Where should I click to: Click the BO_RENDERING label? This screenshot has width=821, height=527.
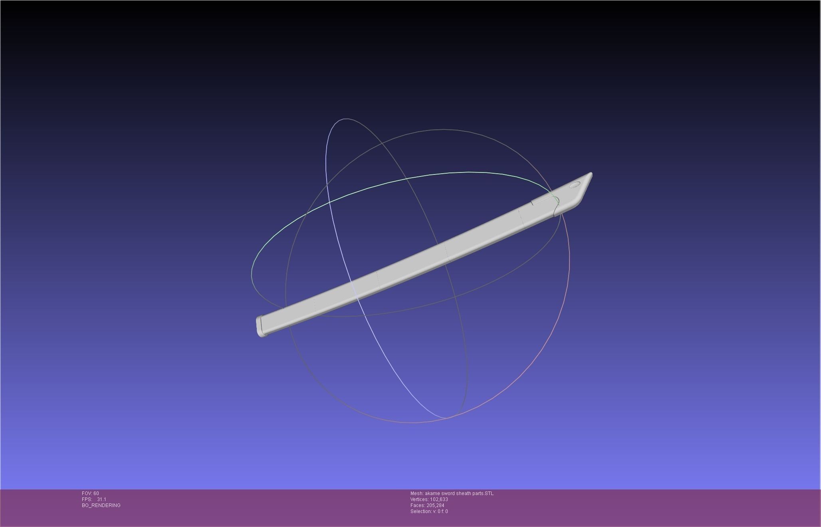click(x=101, y=505)
